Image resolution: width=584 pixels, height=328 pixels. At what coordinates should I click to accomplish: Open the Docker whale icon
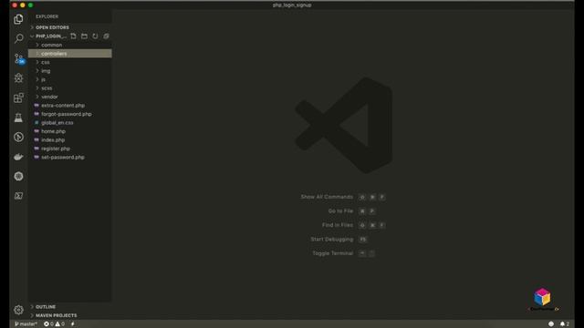(x=18, y=157)
